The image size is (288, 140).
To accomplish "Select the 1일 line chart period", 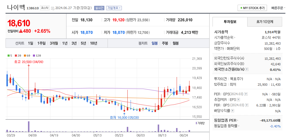I will point(31,43).
